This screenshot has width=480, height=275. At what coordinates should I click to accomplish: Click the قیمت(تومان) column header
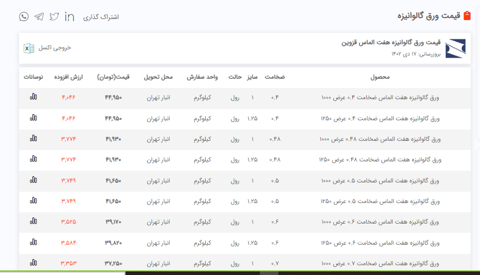tap(113, 77)
